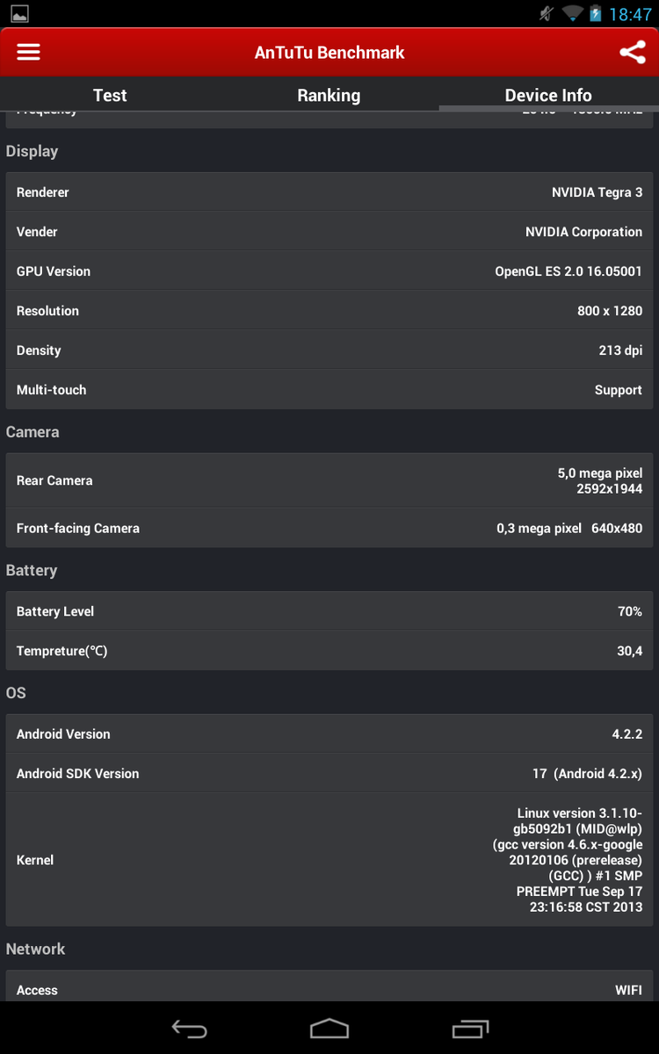
Task: Switch to the Test tab
Action: coord(110,96)
